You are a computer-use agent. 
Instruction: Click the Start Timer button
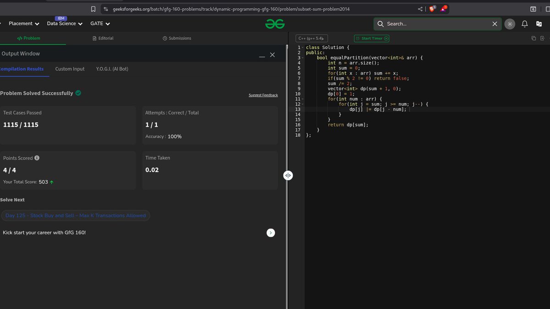pyautogui.click(x=372, y=38)
